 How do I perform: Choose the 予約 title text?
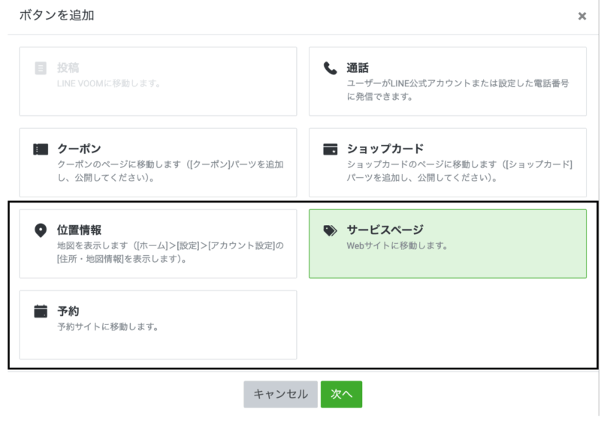68,311
